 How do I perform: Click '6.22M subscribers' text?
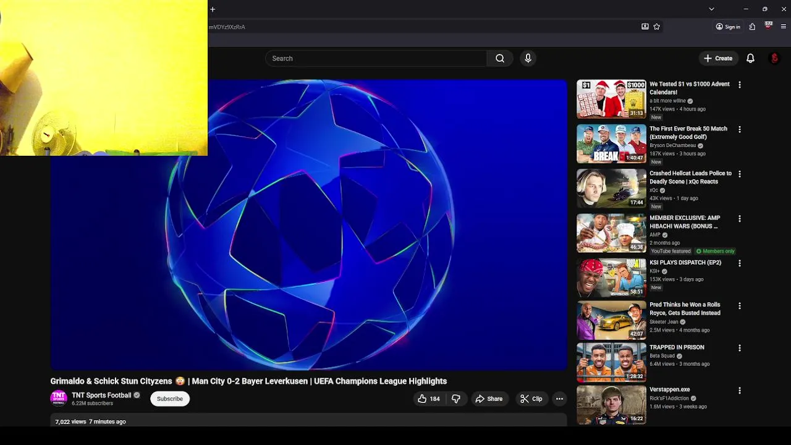point(92,403)
